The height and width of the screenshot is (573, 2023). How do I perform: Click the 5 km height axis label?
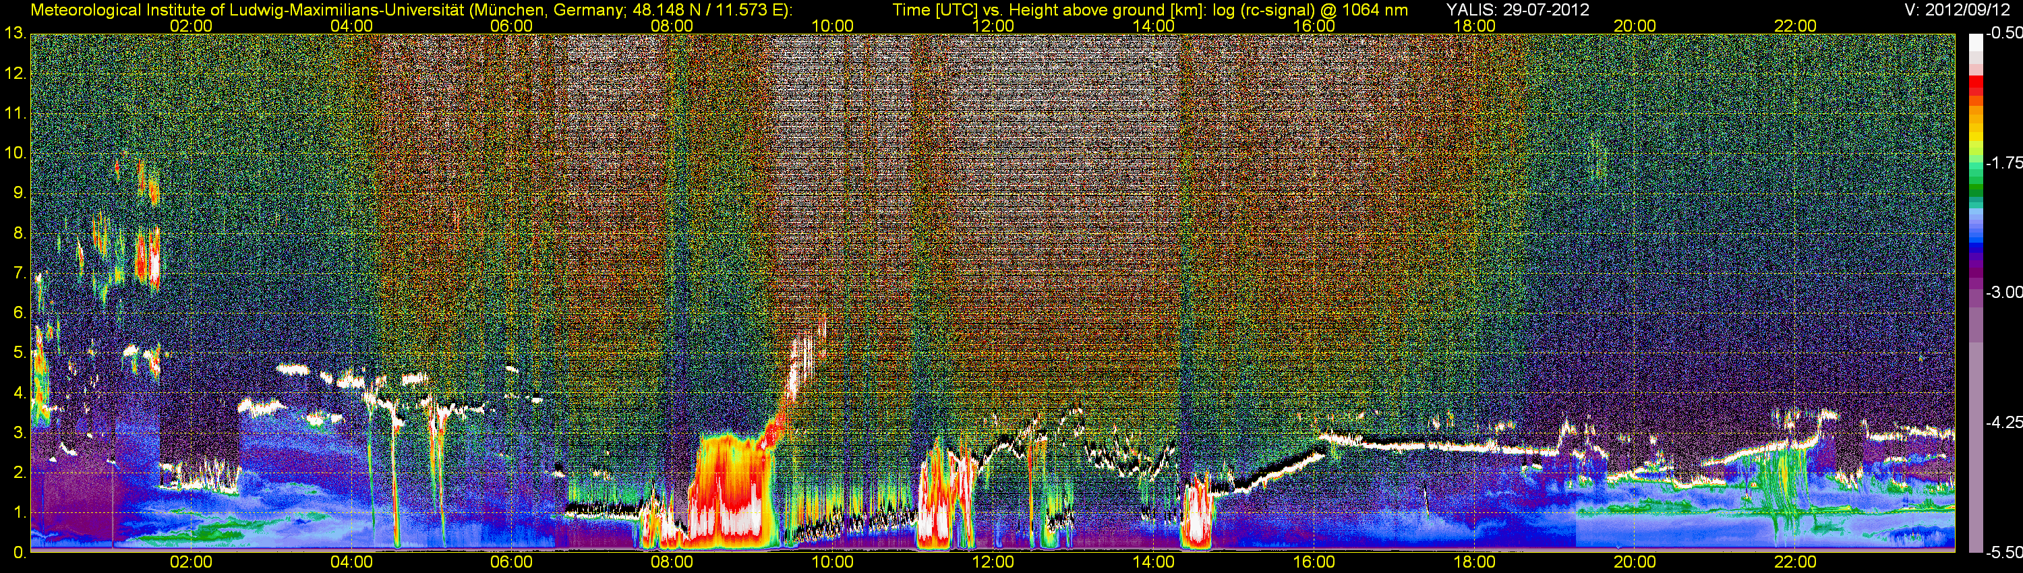tap(19, 353)
